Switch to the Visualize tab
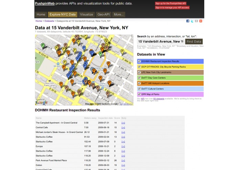Screen dimensions: 239x170 click(86, 14)
